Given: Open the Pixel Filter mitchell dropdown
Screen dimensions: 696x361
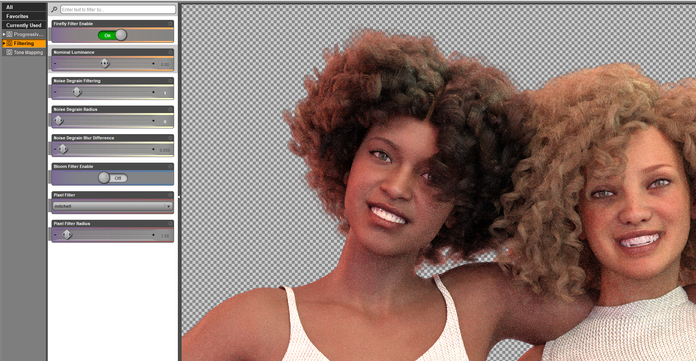Looking at the screenshot, I should (168, 206).
